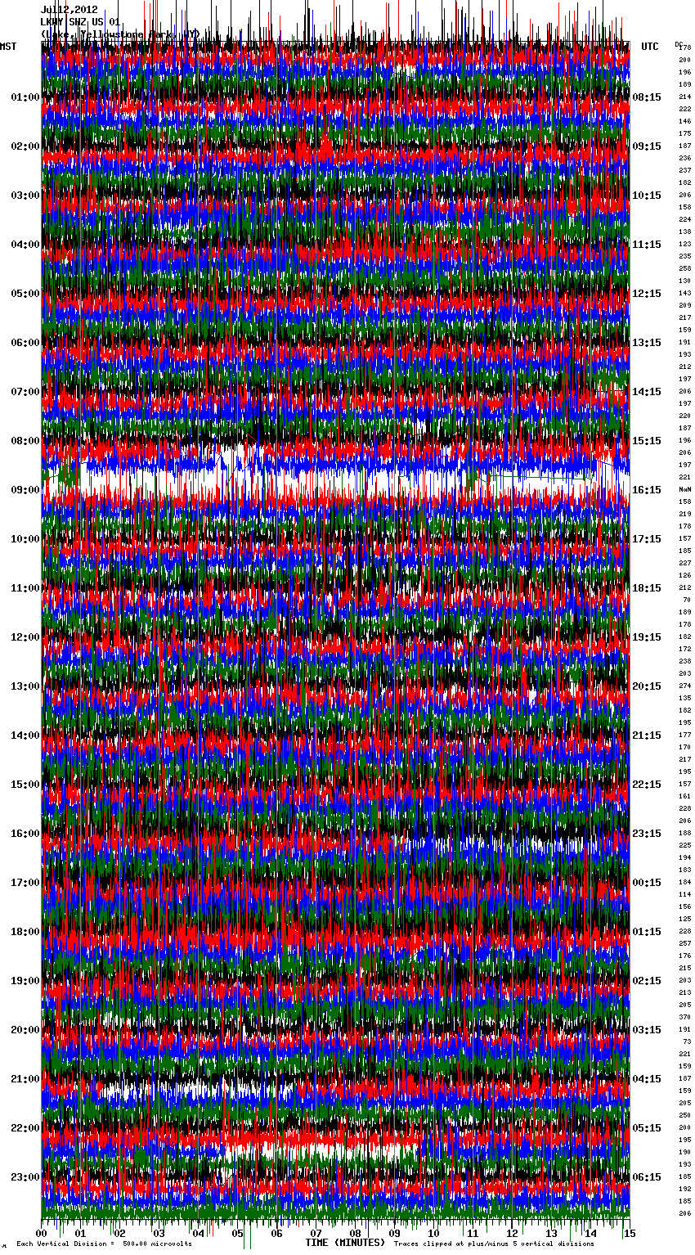The image size is (695, 1255).
Task: Click the Traces clipped footer note
Action: (x=494, y=1244)
